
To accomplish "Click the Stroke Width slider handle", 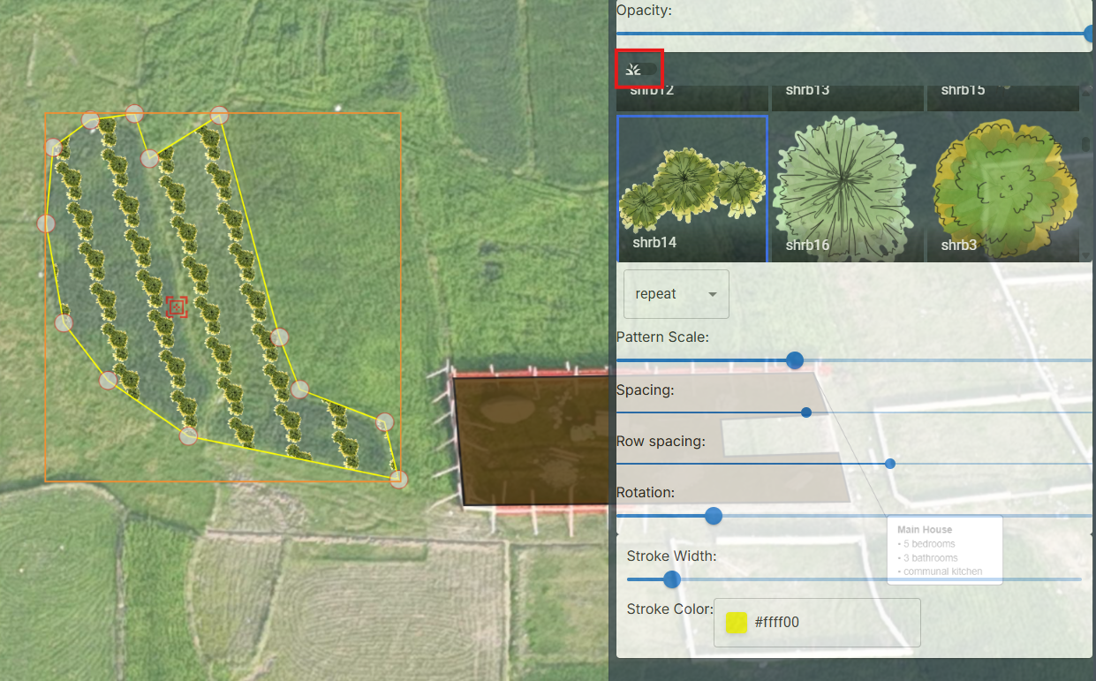I will coord(671,579).
